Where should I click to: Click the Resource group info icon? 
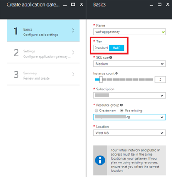click(x=121, y=105)
